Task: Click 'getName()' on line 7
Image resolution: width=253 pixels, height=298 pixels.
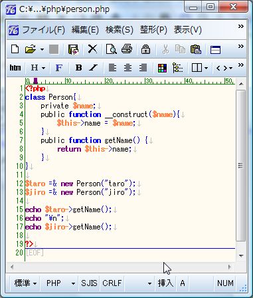Action: tap(122, 140)
